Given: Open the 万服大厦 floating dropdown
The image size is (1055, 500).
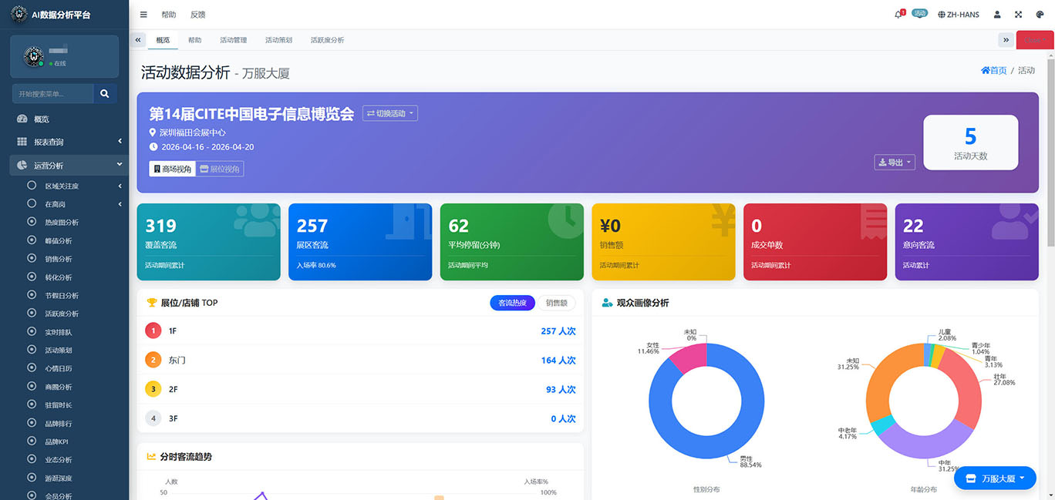Looking at the screenshot, I should pos(995,478).
